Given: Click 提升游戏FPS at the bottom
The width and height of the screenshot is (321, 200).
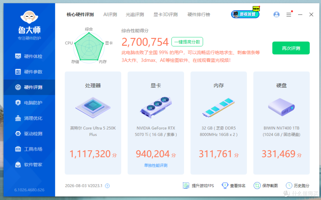Looking at the screenshot, I should point(198,186).
